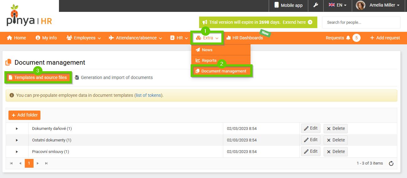Select Document management in Extra menu

coord(222,71)
